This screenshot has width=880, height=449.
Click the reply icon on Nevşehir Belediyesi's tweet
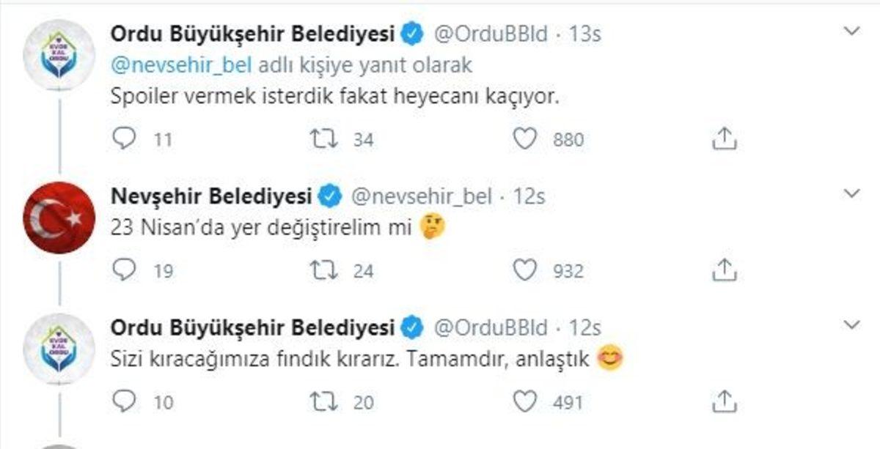tap(122, 268)
